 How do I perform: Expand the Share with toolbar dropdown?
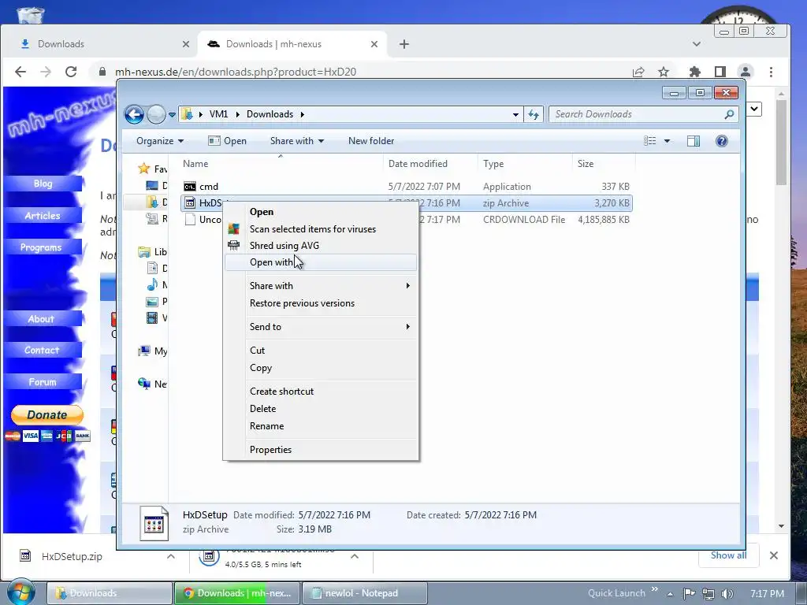coord(297,141)
